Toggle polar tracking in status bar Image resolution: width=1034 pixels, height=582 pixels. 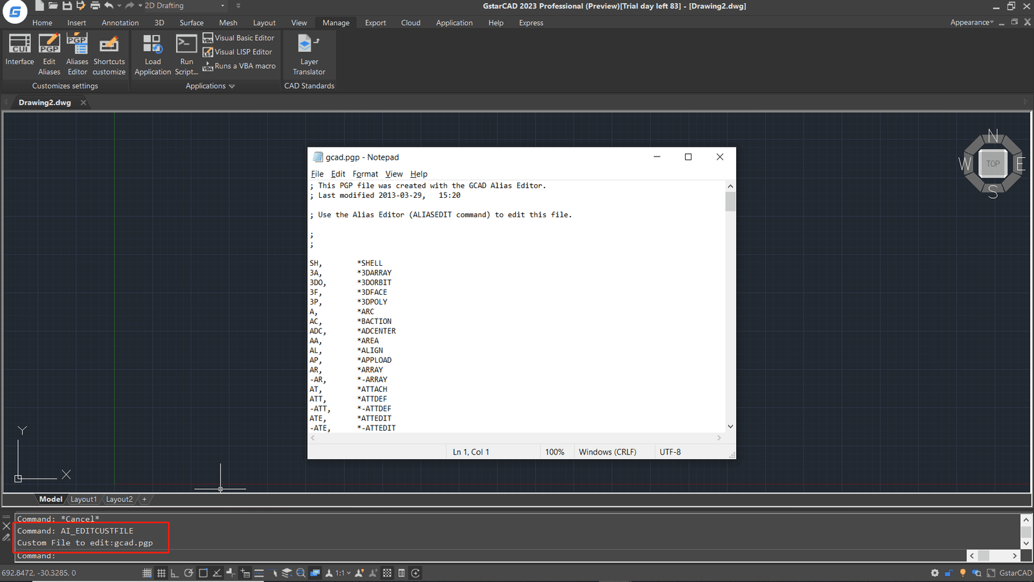[189, 573]
